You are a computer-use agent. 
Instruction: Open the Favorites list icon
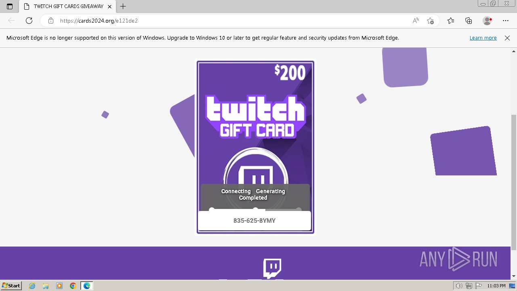click(x=451, y=21)
